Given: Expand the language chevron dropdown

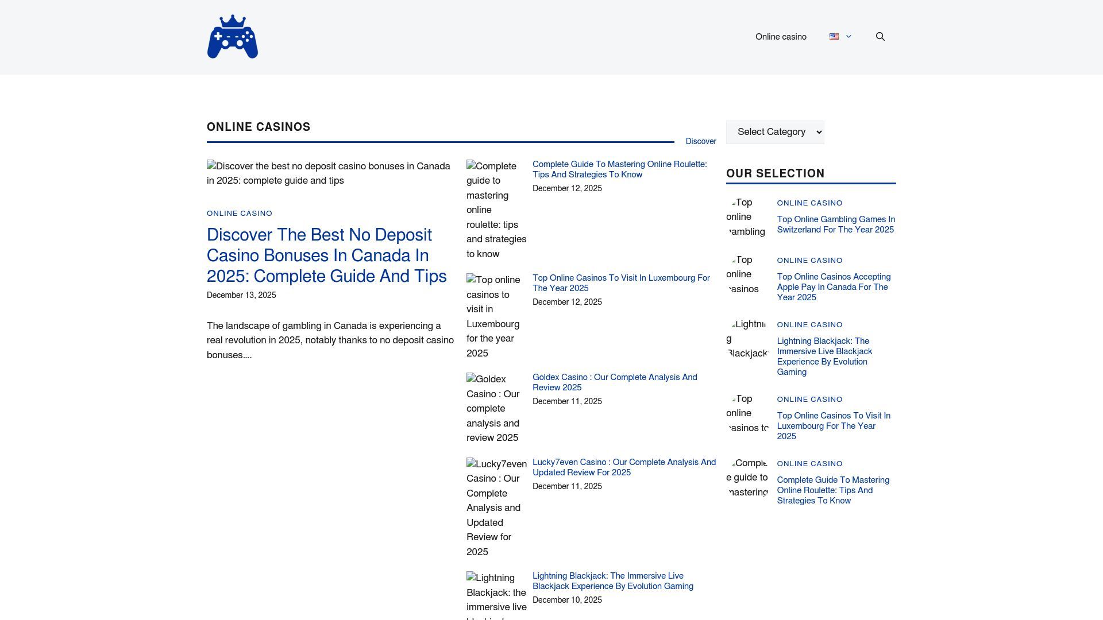Looking at the screenshot, I should 849,37.
